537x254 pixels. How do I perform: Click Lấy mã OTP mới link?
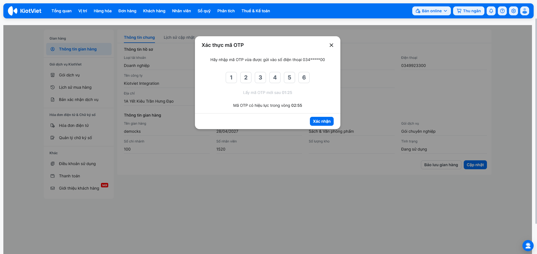268,93
